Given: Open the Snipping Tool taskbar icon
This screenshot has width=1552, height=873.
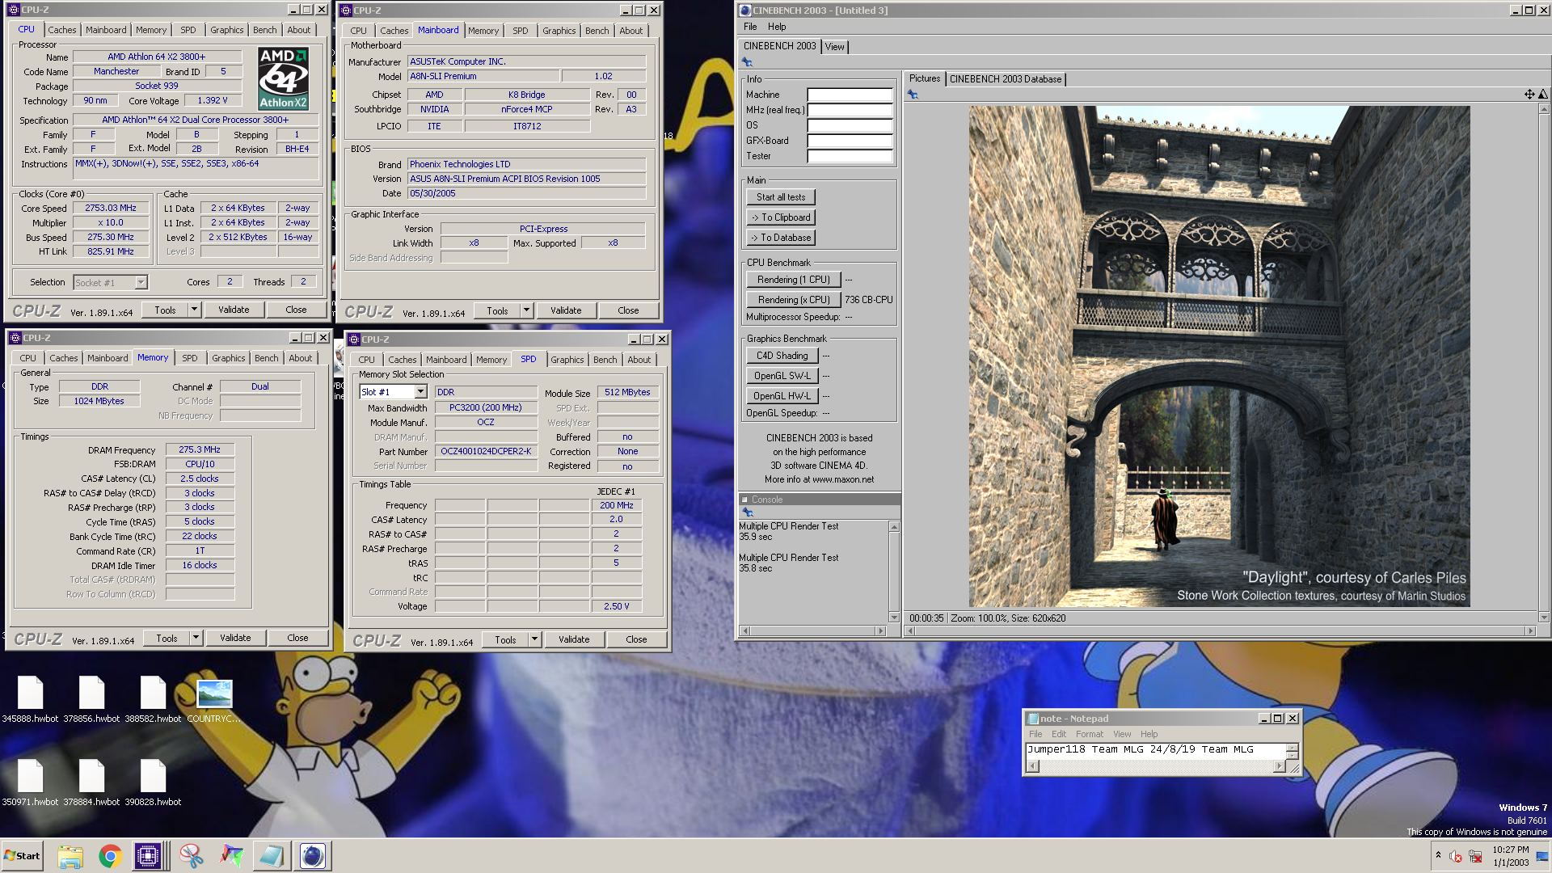Looking at the screenshot, I should click(192, 856).
